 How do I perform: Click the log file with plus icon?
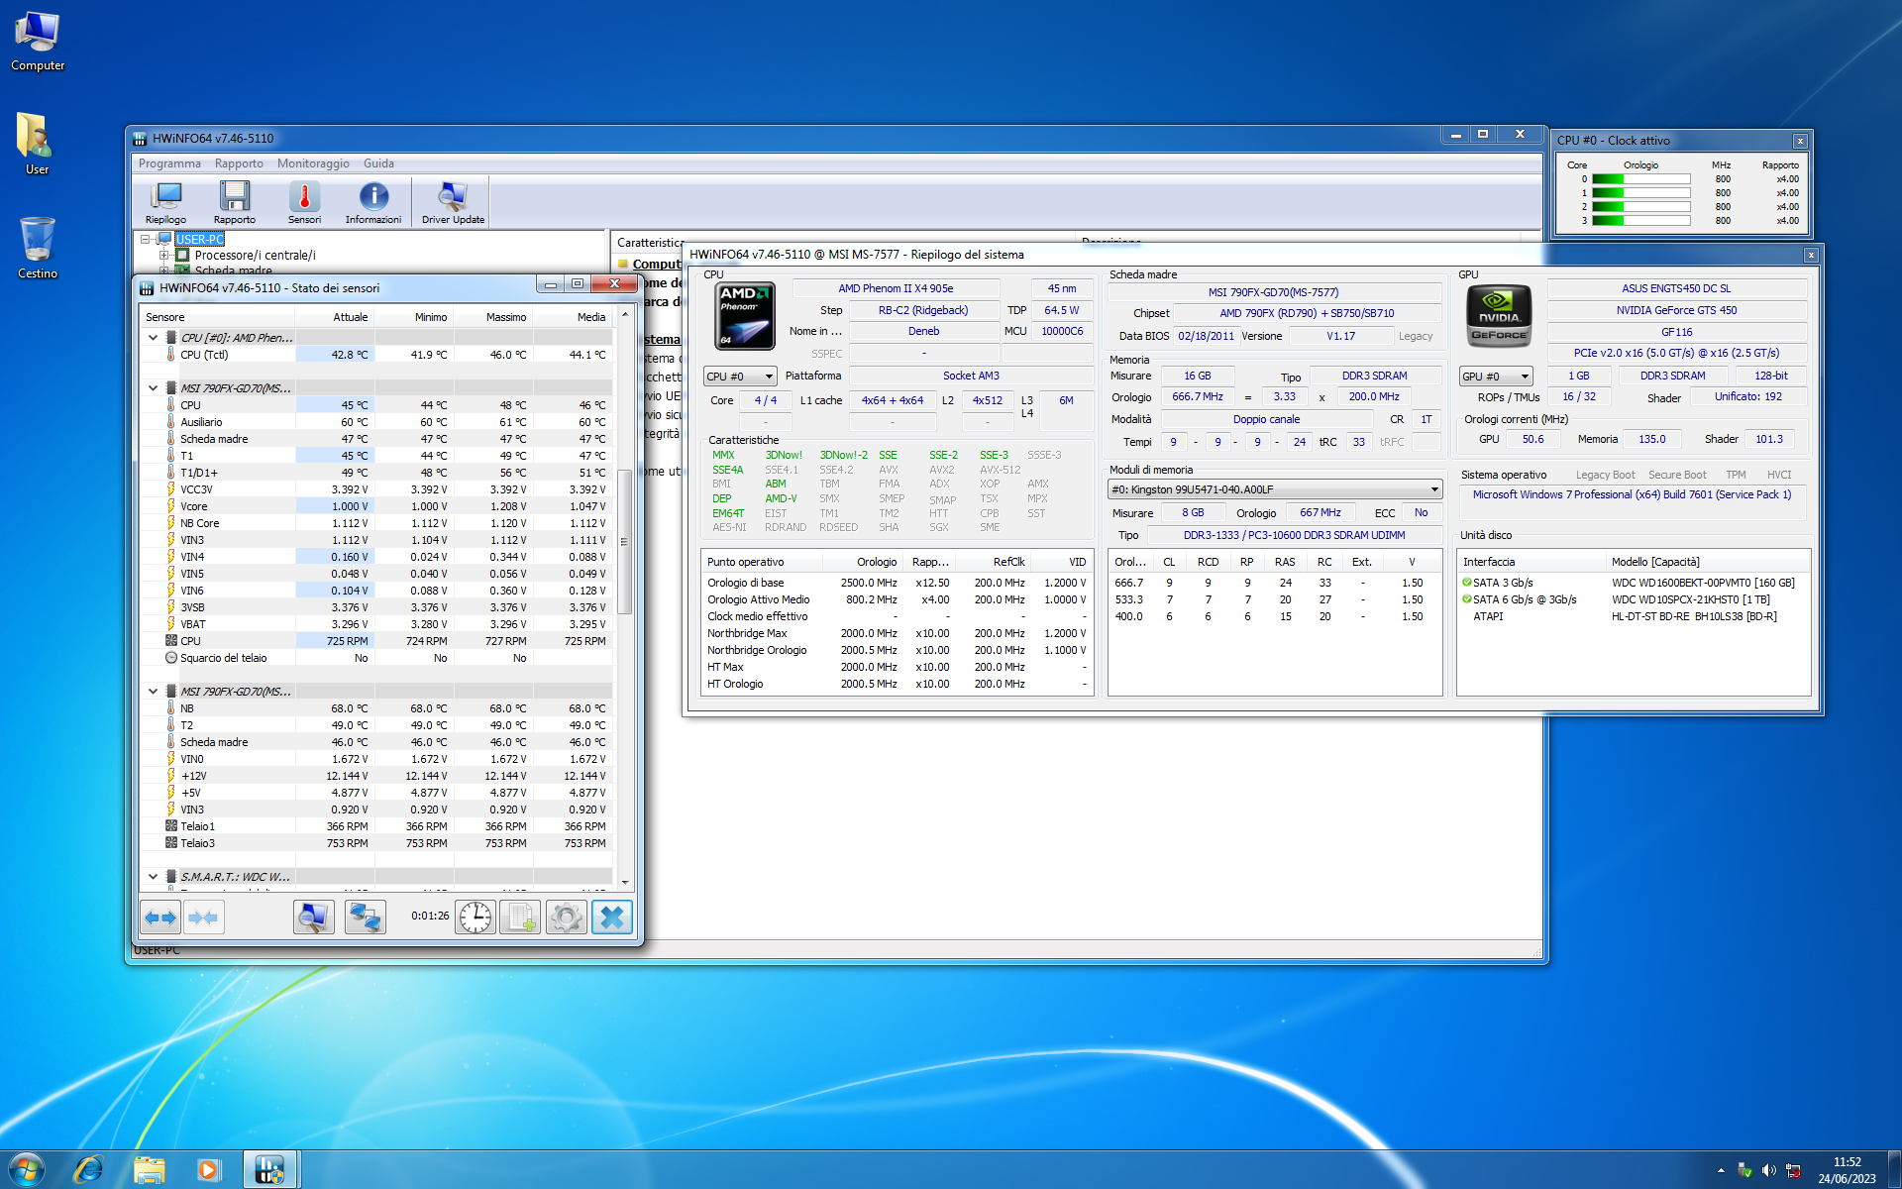click(521, 918)
